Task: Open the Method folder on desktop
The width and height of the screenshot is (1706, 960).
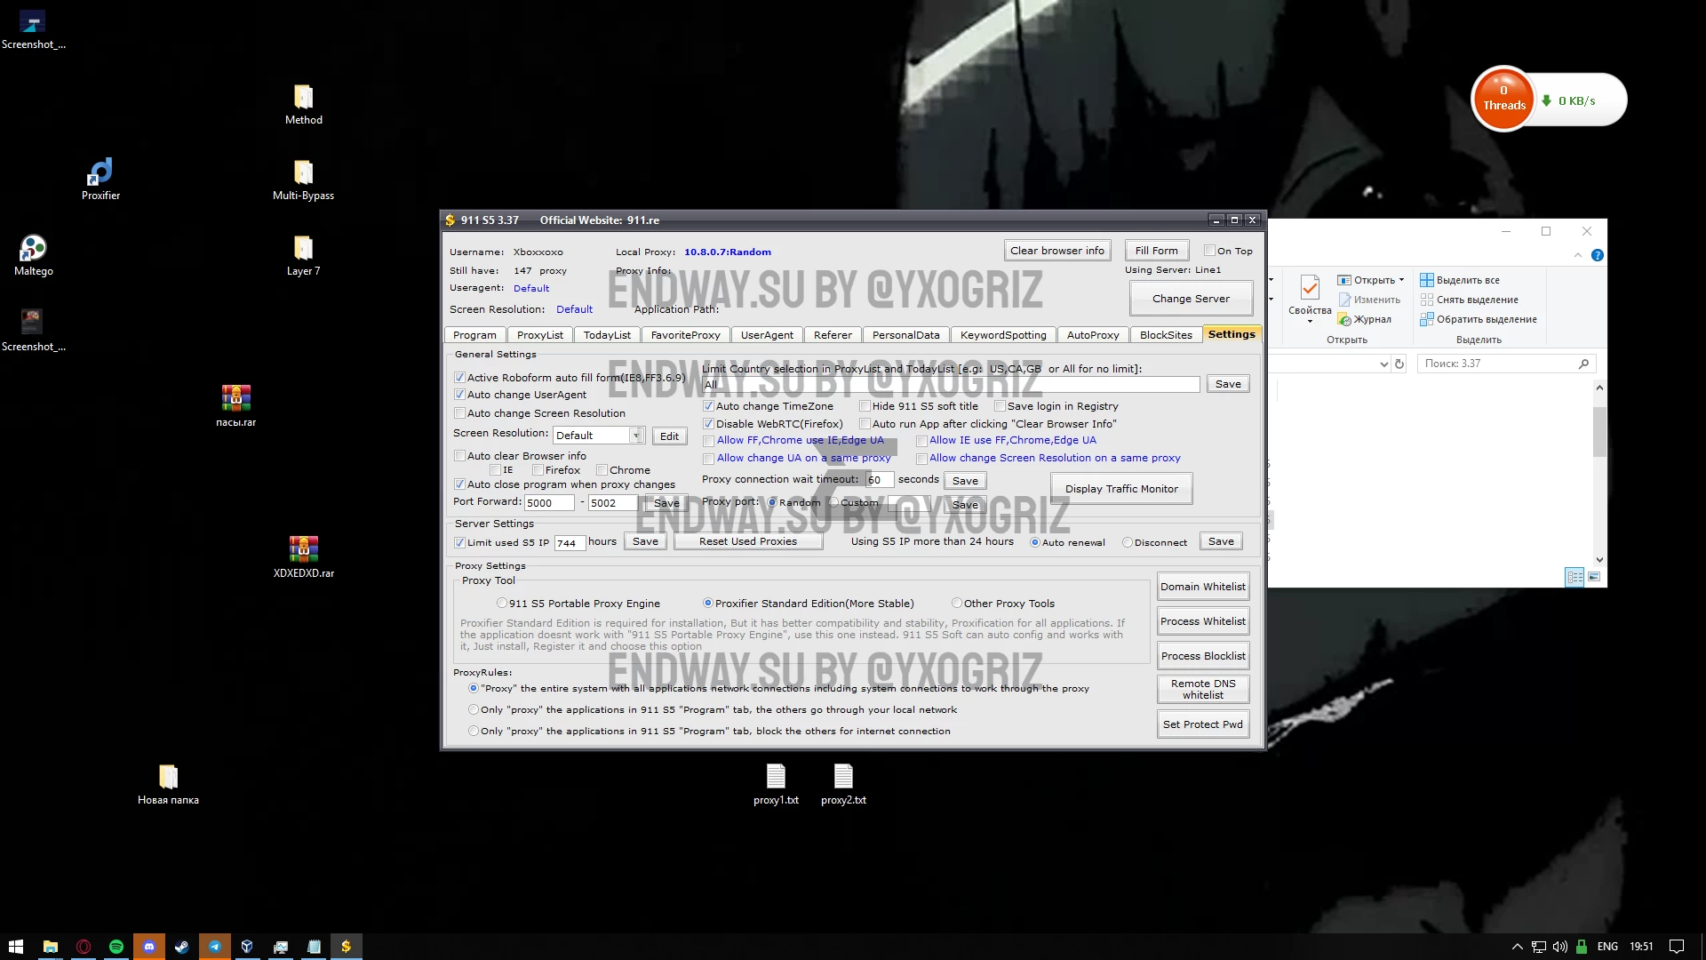Action: (x=303, y=104)
